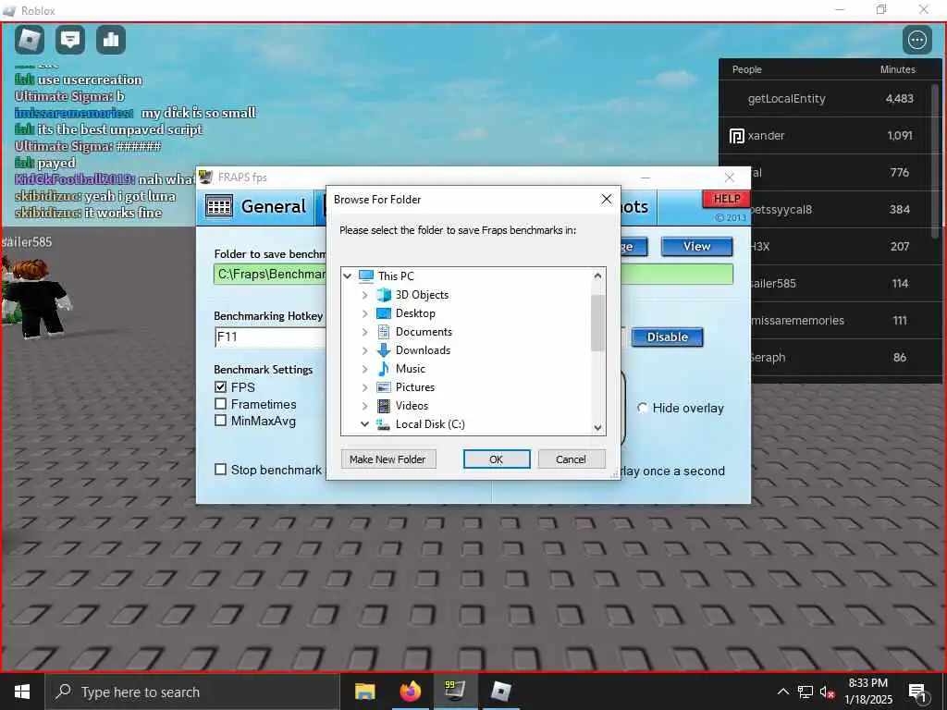
Task: Enable the Frametimes checkbox
Action: (x=220, y=404)
